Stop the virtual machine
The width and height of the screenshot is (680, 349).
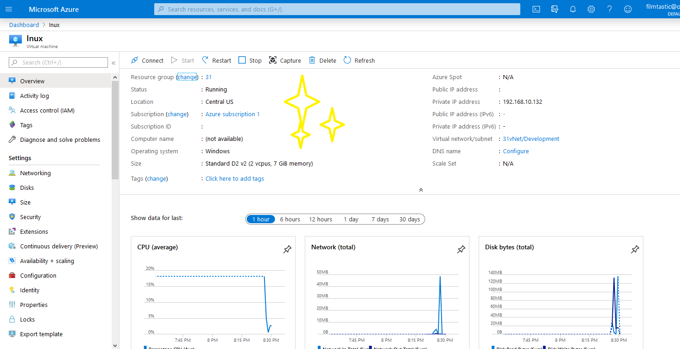[250, 60]
